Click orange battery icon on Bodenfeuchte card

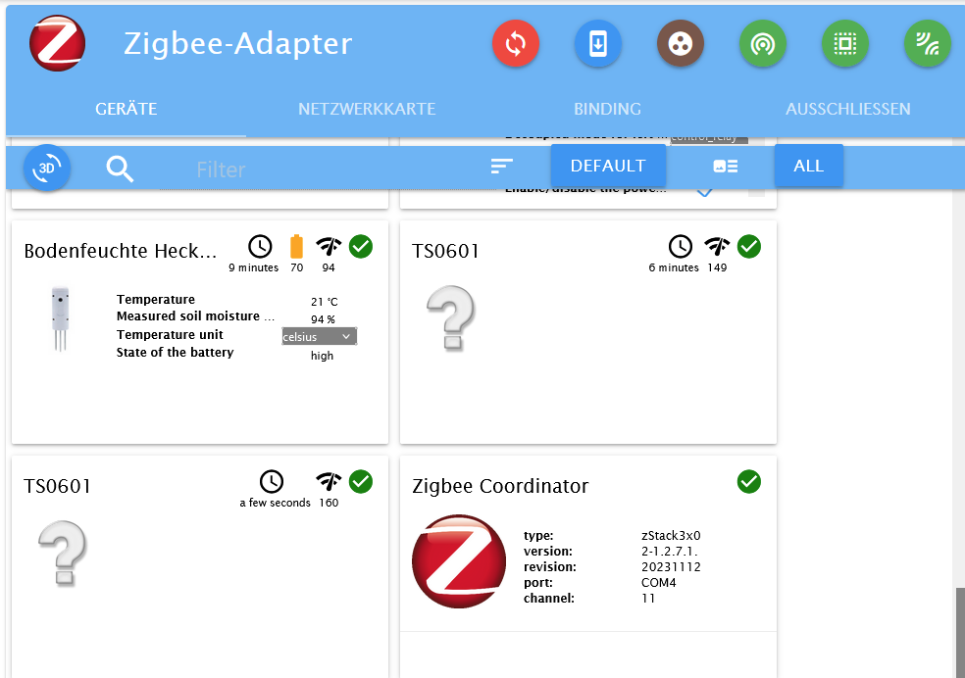pos(296,247)
